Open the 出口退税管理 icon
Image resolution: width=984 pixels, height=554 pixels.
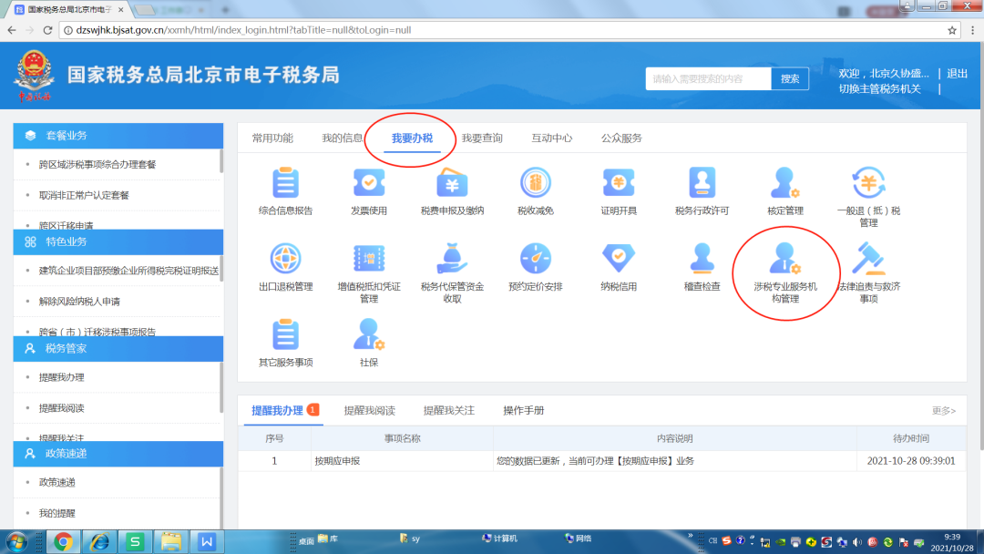click(285, 259)
